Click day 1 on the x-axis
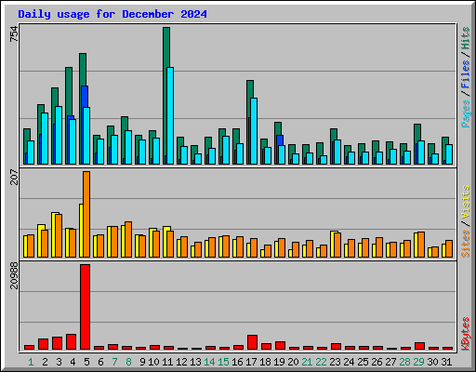Viewport: 476px width, 372px height. click(31, 362)
